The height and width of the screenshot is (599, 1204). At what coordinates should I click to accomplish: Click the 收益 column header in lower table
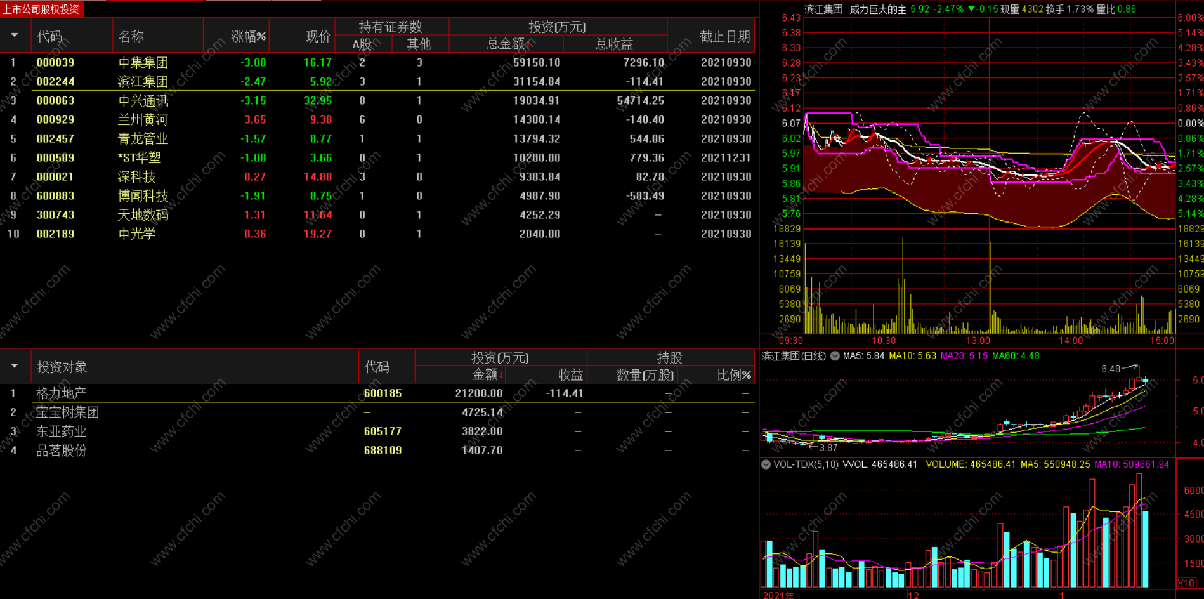pyautogui.click(x=570, y=374)
